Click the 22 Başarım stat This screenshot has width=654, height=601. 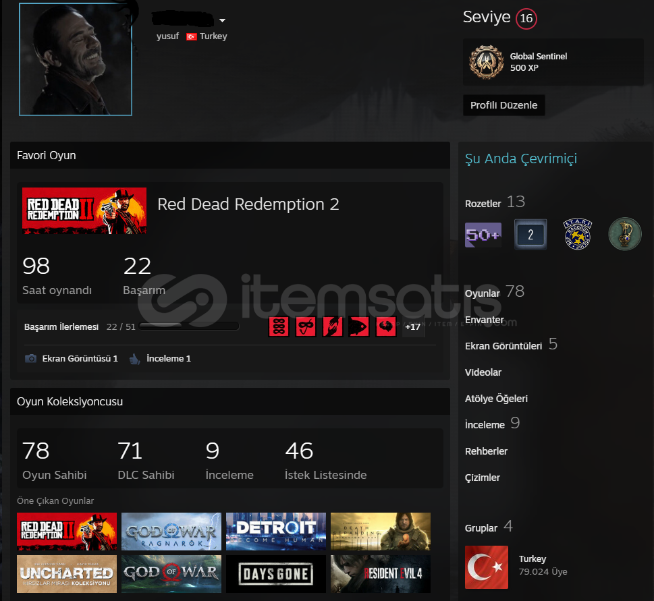tap(144, 275)
